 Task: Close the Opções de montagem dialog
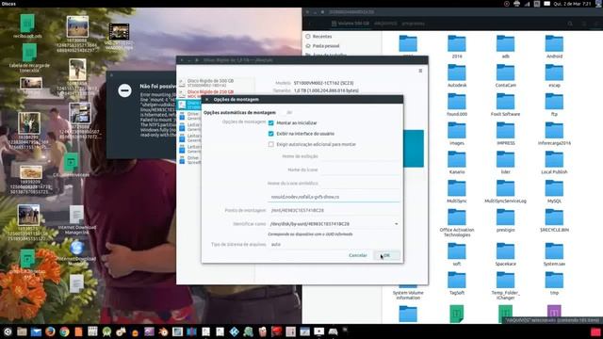207,100
